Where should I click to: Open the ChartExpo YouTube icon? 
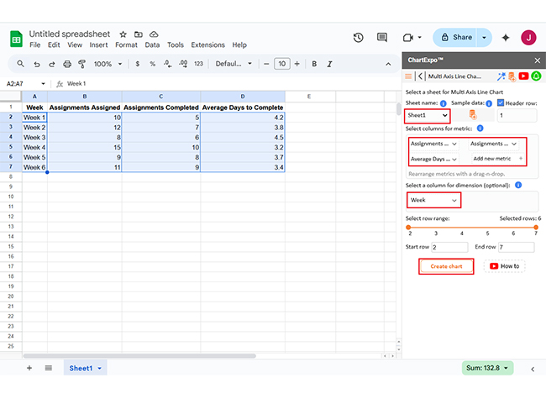(x=523, y=76)
